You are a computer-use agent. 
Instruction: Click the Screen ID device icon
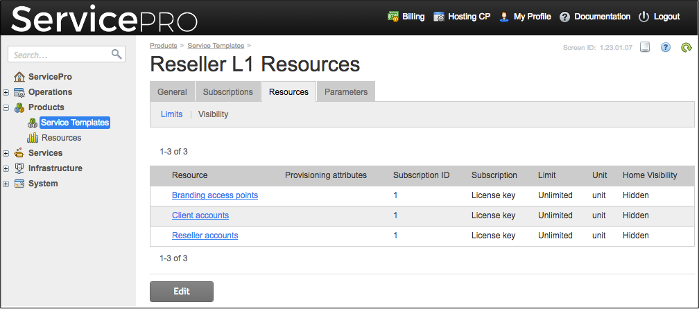point(645,48)
